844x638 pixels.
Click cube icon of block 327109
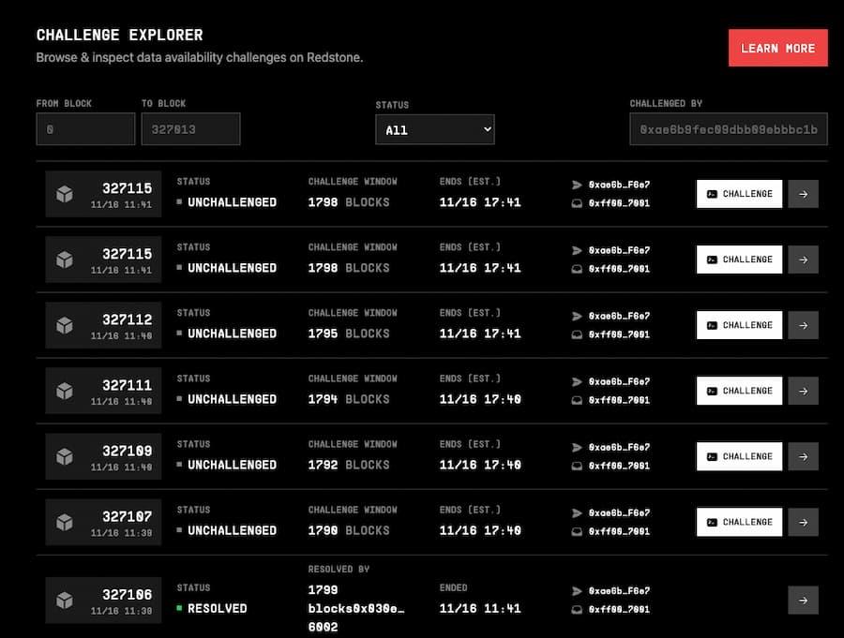(65, 456)
